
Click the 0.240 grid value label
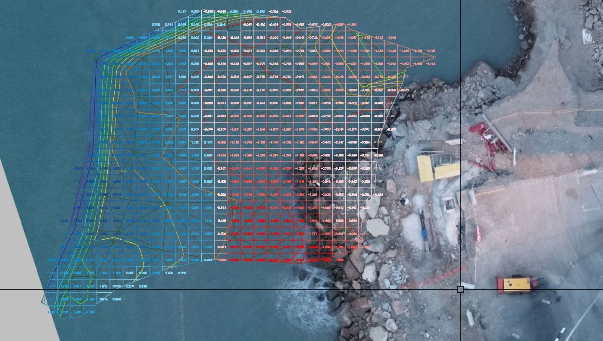[x=143, y=286]
